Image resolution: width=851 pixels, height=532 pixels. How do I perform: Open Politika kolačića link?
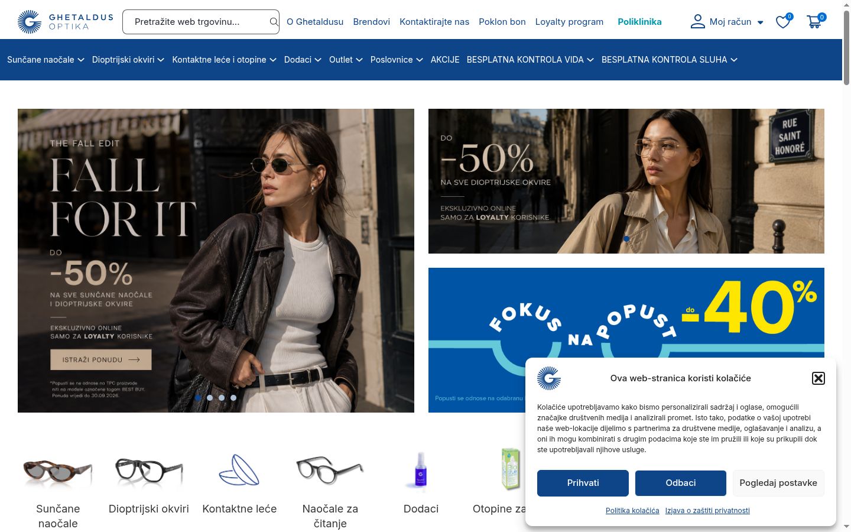(x=632, y=511)
